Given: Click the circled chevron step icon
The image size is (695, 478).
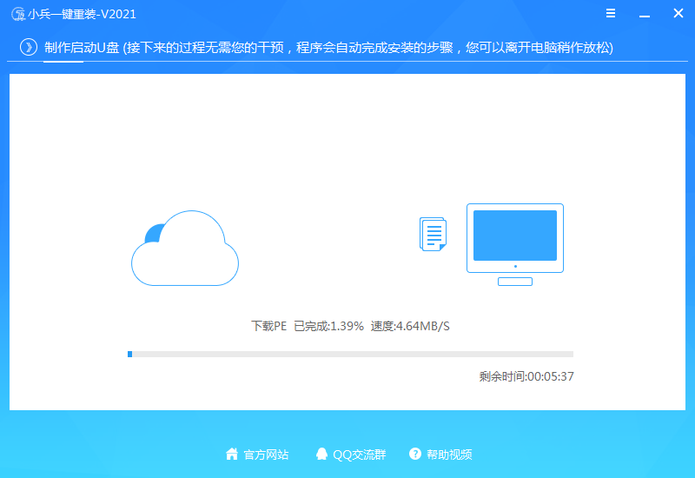Looking at the screenshot, I should (x=29, y=47).
